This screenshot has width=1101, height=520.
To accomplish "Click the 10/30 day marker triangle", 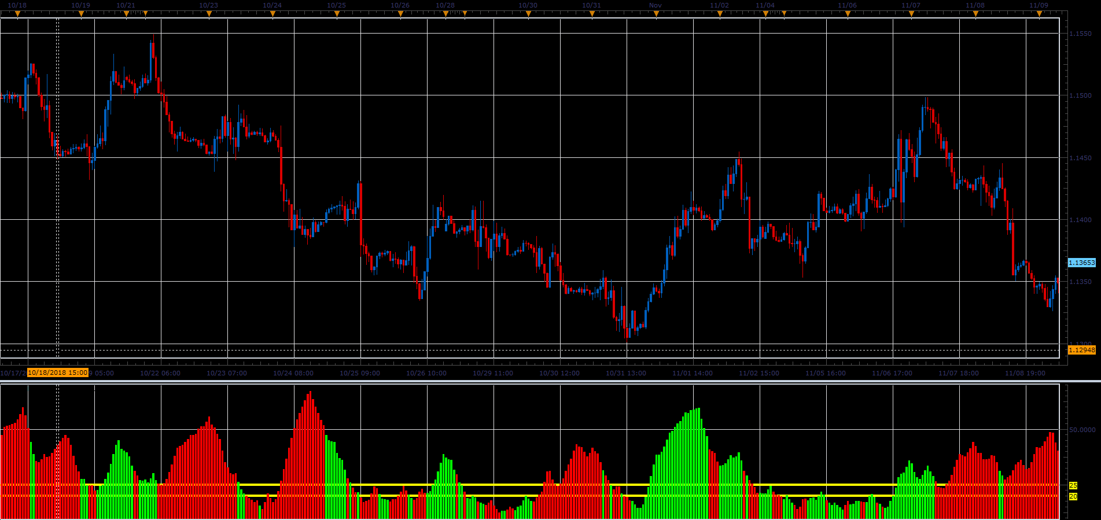I will pyautogui.click(x=528, y=15).
